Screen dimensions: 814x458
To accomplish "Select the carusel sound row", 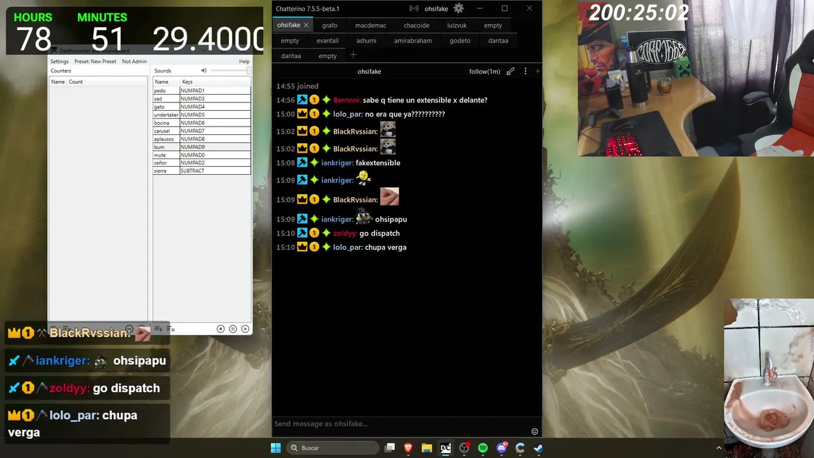I will coord(202,131).
